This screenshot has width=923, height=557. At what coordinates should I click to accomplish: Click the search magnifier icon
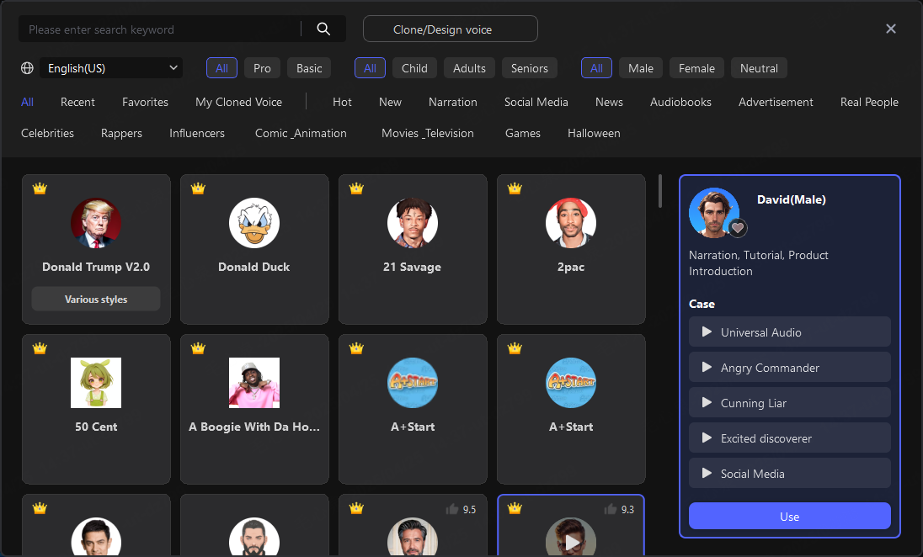323,28
